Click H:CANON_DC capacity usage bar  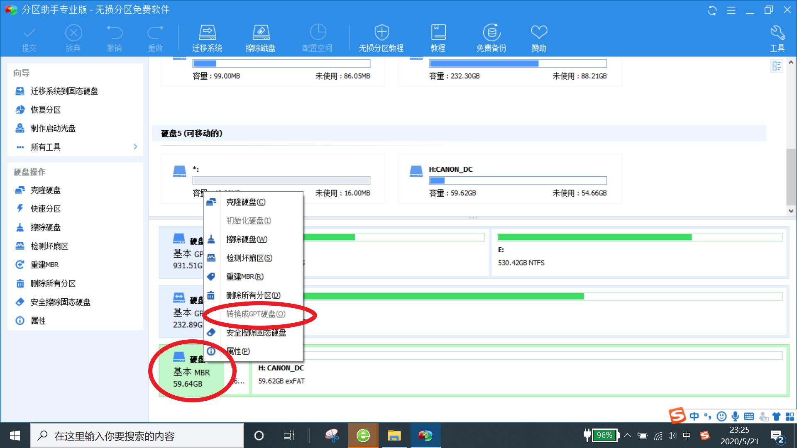(x=518, y=180)
